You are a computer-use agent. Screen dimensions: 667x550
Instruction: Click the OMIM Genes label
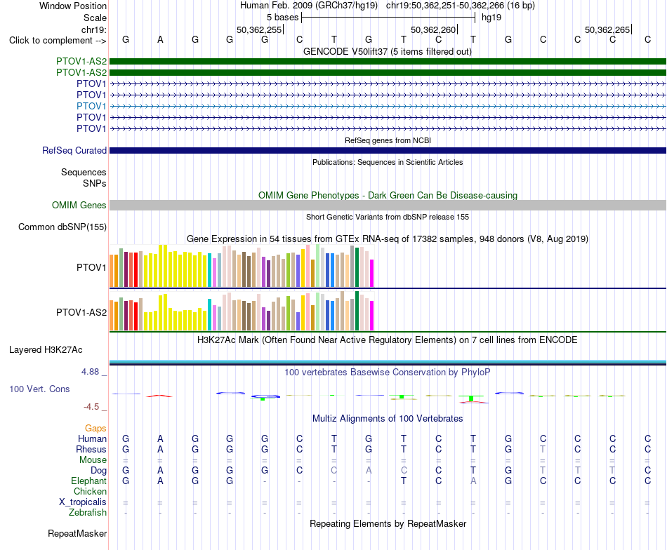pyautogui.click(x=79, y=206)
